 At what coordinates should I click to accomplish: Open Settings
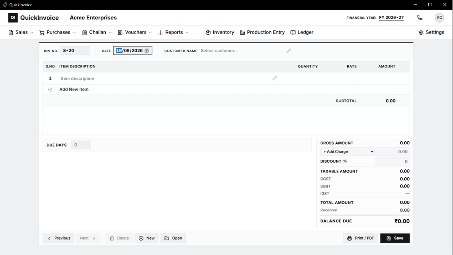coord(431,33)
